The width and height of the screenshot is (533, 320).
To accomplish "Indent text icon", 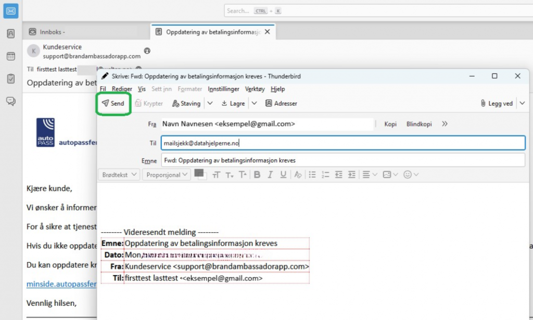I will tap(352, 175).
